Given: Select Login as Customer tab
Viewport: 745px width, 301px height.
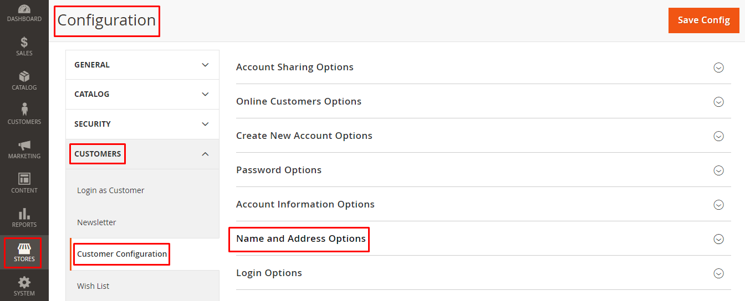Looking at the screenshot, I should (111, 190).
